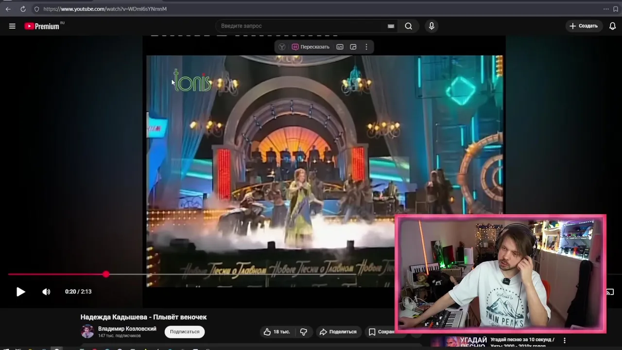
Task: Click the '147 тыс. подписчиков' subscriber count
Action: coord(120,336)
